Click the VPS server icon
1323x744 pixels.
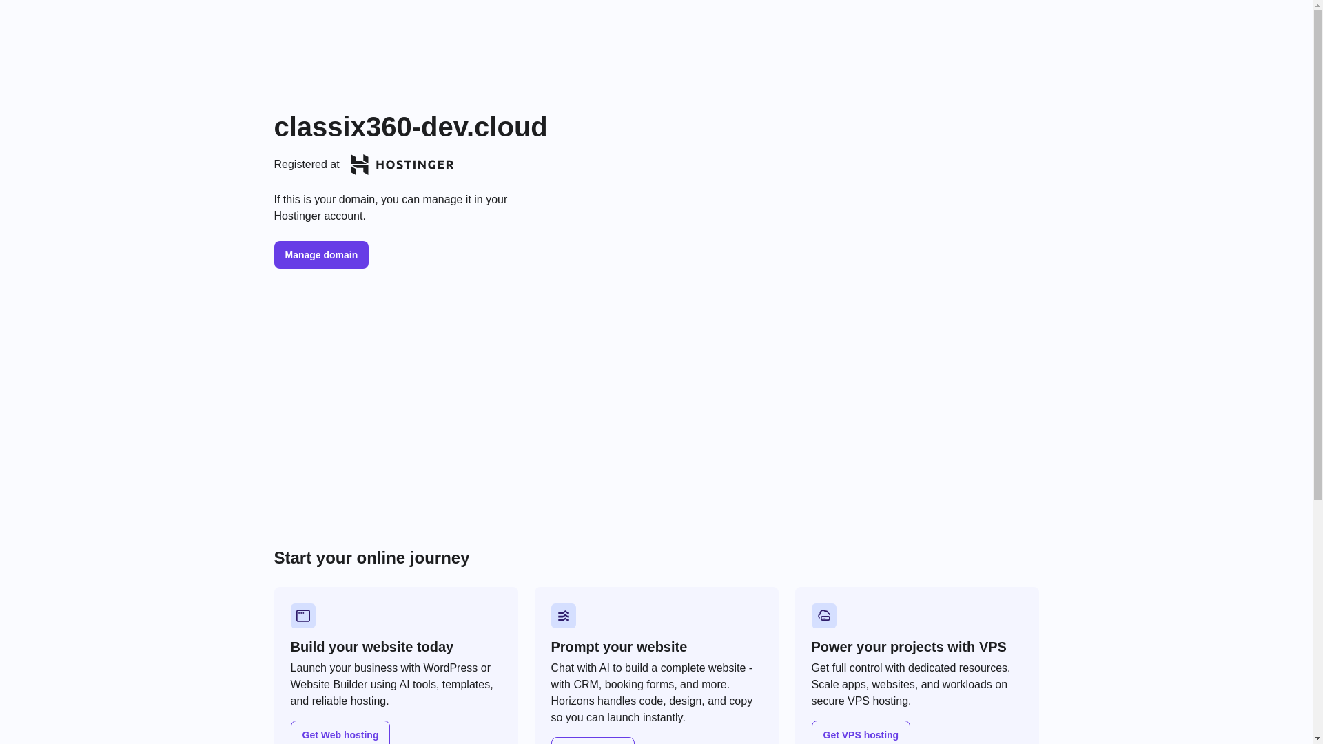click(x=824, y=616)
